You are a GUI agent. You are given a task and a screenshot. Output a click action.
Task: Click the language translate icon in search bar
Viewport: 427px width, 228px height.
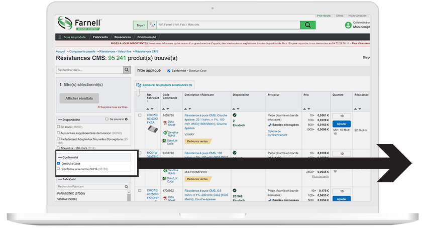(152, 25)
